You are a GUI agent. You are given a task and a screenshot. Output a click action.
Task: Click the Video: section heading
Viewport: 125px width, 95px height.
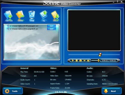pos(53,68)
